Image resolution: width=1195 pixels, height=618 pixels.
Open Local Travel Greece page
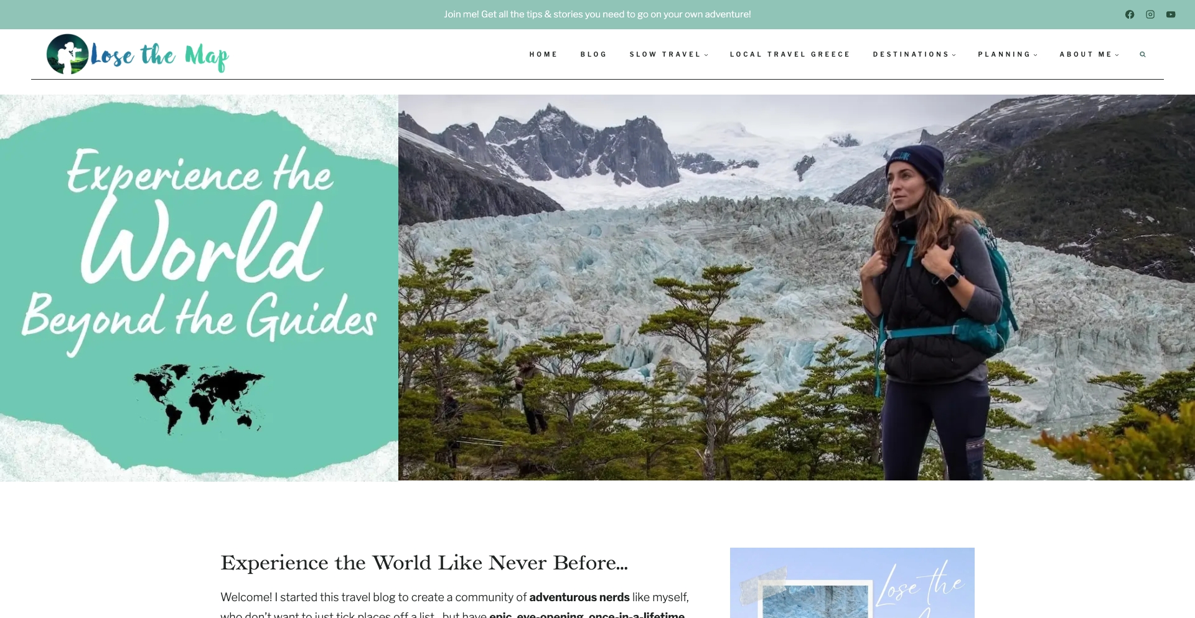click(790, 54)
